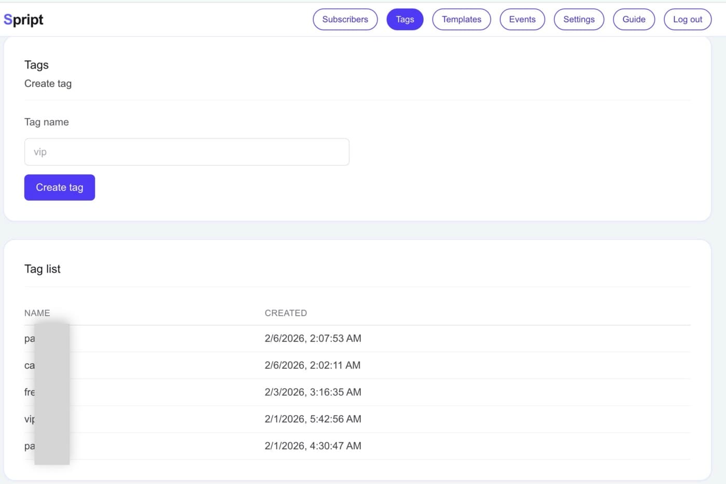Select the row created 2/6/2026, 2:02:11 AM

click(312, 366)
